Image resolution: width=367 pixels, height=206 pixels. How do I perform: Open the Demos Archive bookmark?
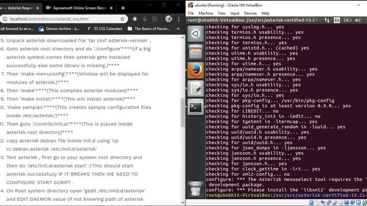point(59,29)
